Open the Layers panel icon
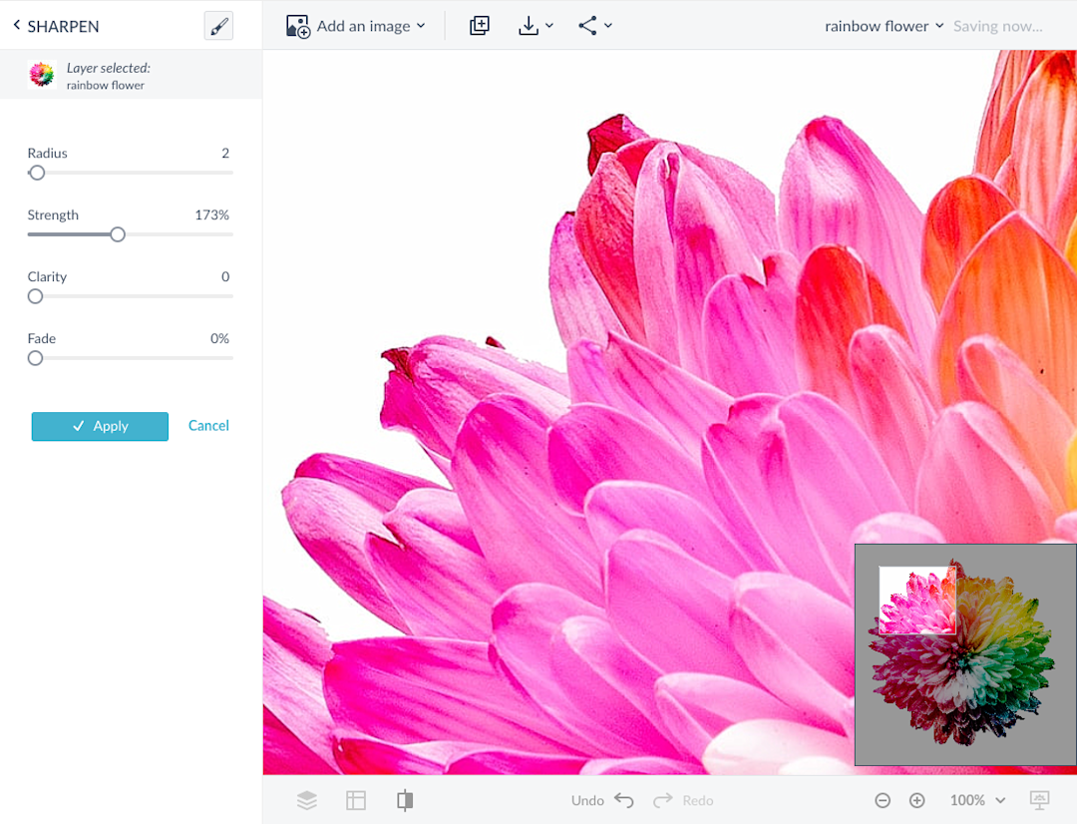1077x824 pixels. (x=306, y=800)
